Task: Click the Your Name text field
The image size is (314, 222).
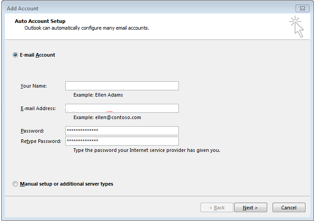Action: (122, 86)
